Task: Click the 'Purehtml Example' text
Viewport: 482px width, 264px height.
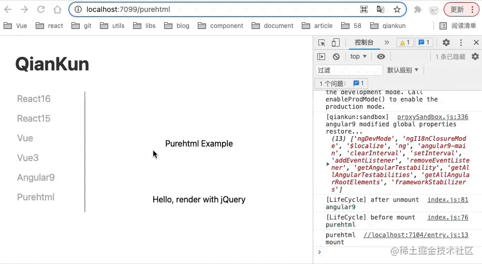Action: (199, 143)
